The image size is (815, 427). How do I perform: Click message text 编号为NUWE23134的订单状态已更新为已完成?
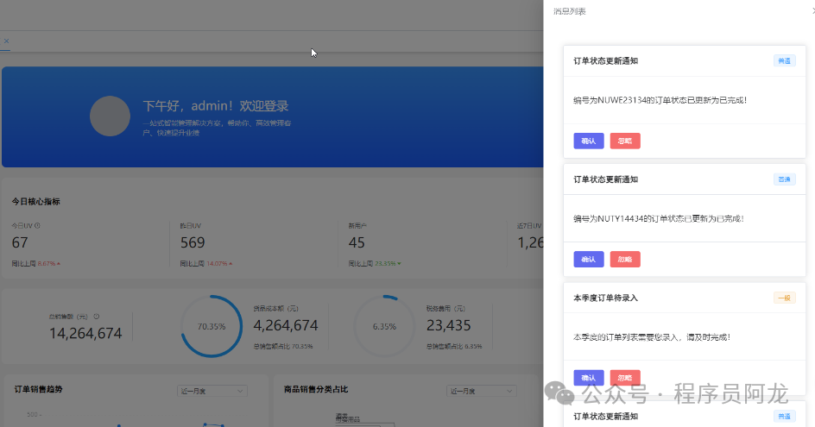[x=660, y=100]
